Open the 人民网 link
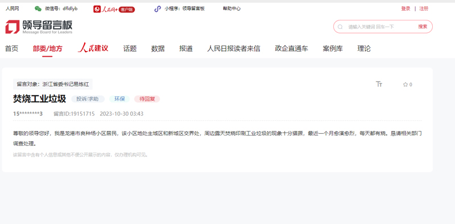The height and width of the screenshot is (224, 455). (x=12, y=9)
